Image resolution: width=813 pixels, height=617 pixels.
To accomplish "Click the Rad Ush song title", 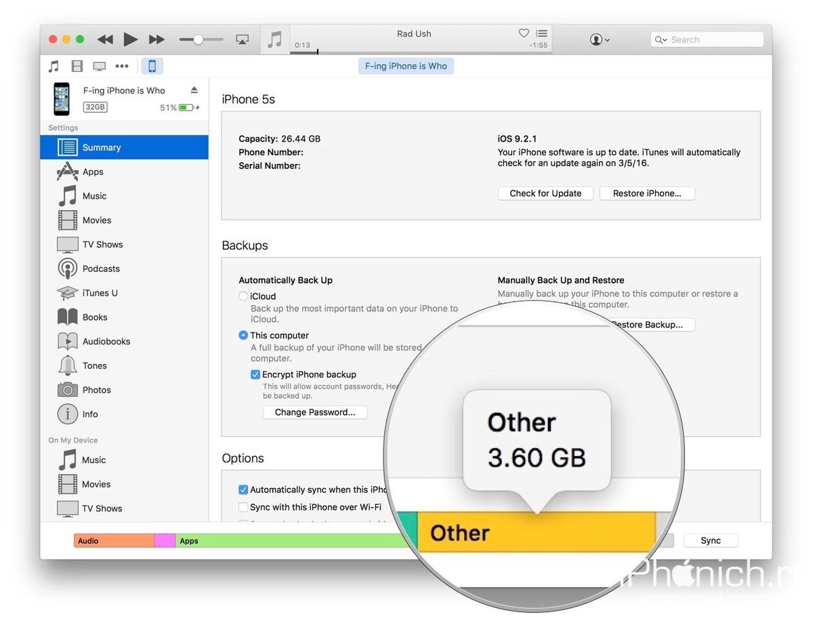I will coord(414,34).
